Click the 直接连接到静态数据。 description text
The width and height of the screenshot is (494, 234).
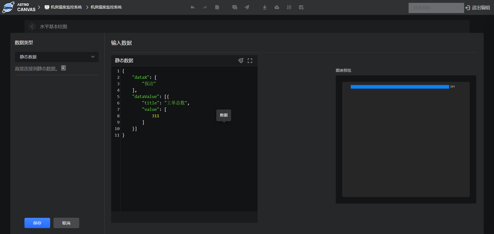click(x=36, y=69)
